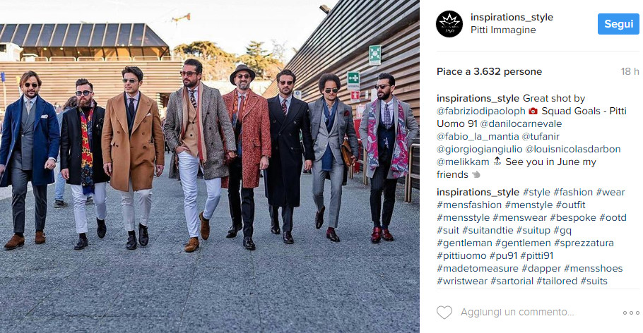Click the #sprezzatura hashtag
Viewport: 643px width, 333px height.
[584, 243]
